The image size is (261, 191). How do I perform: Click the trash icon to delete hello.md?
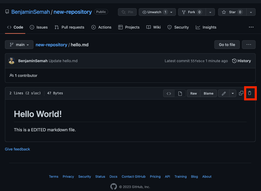(x=250, y=93)
